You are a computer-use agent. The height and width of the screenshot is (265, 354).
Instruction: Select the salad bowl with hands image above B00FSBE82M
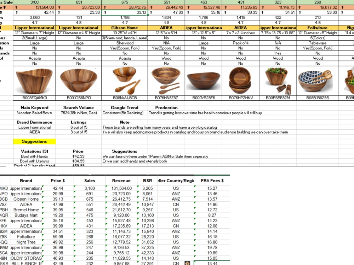tap(278, 81)
